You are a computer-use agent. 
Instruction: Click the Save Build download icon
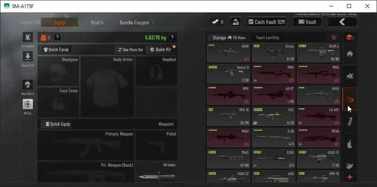point(28,56)
